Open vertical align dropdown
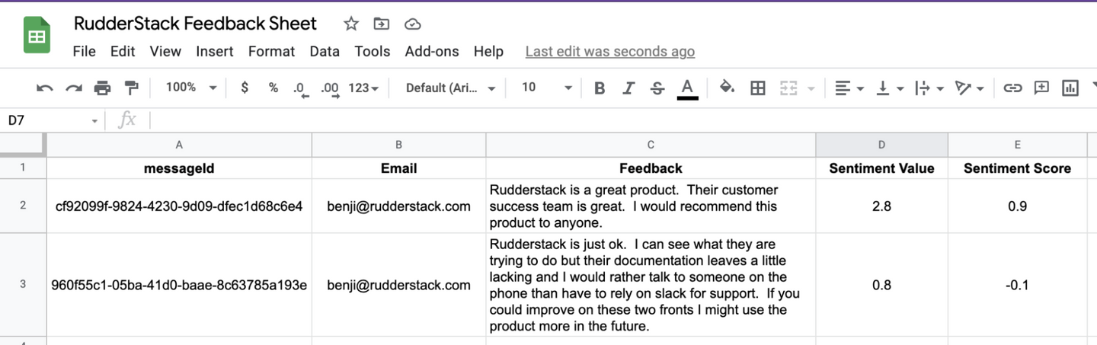1097x345 pixels. tap(889, 88)
